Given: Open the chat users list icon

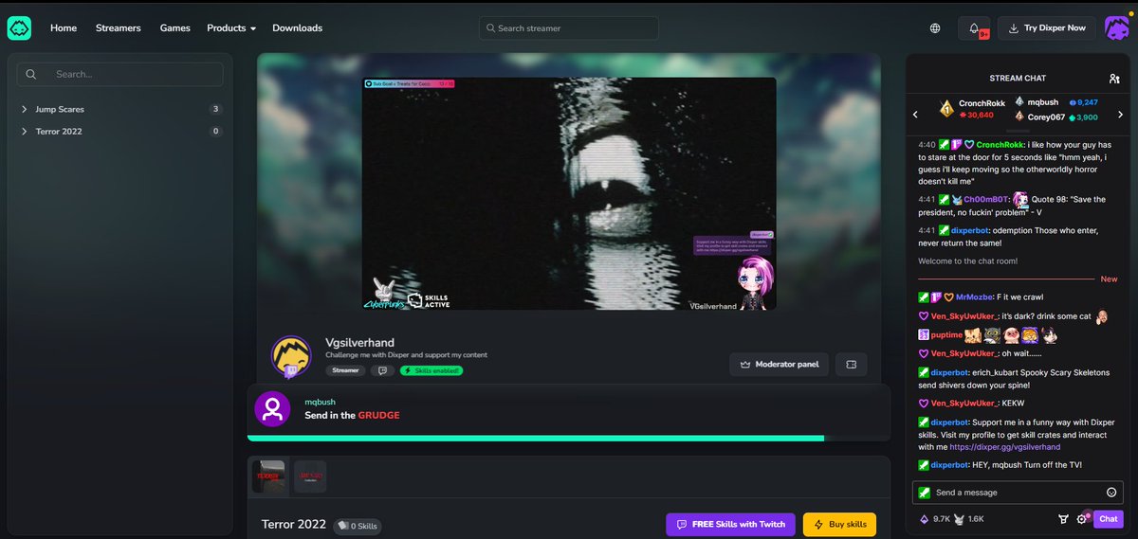Looking at the screenshot, I should click(1114, 79).
